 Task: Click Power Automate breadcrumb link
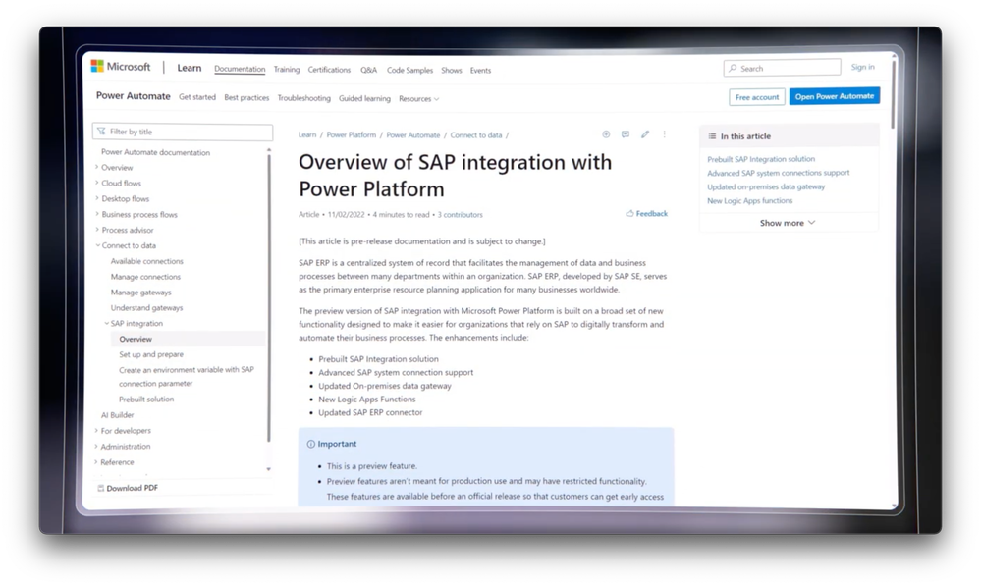pos(412,134)
